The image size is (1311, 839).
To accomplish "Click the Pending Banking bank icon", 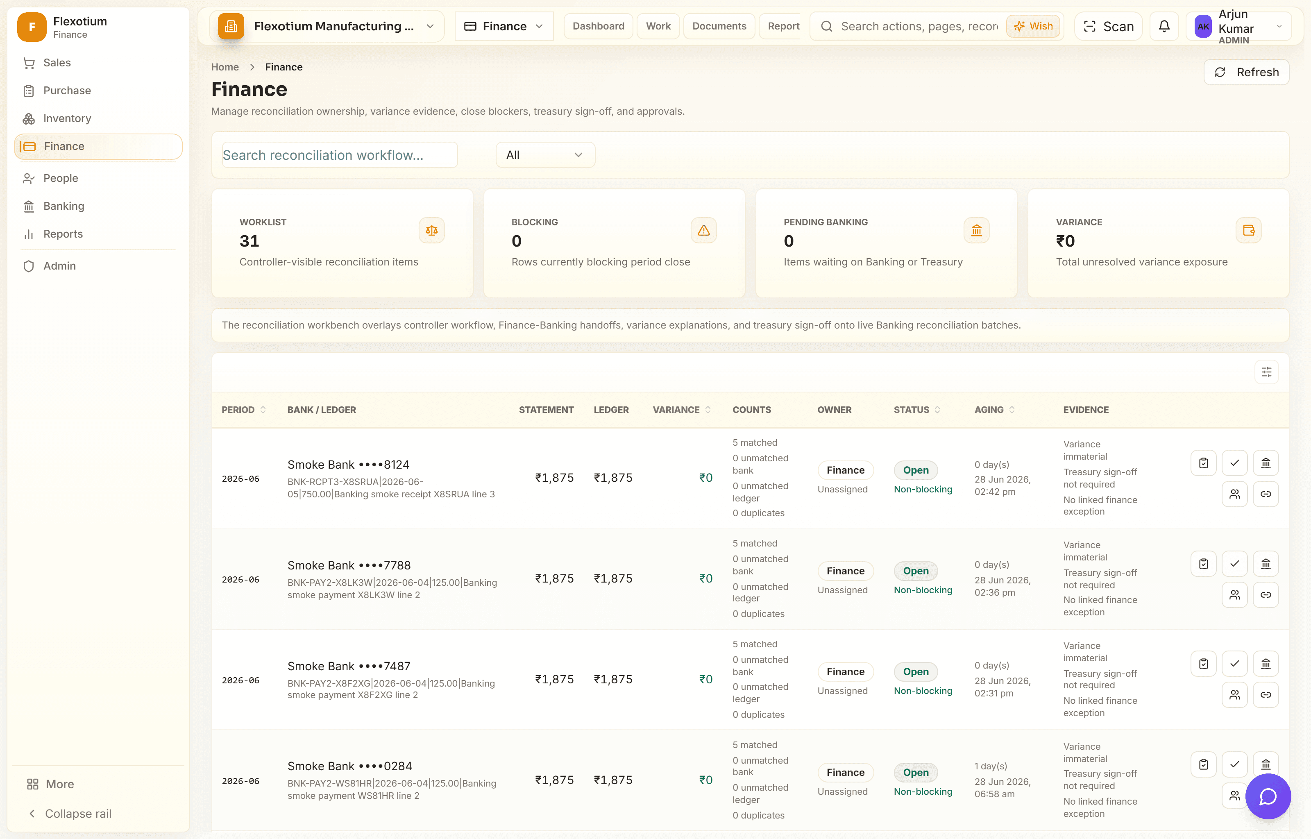I will click(976, 231).
